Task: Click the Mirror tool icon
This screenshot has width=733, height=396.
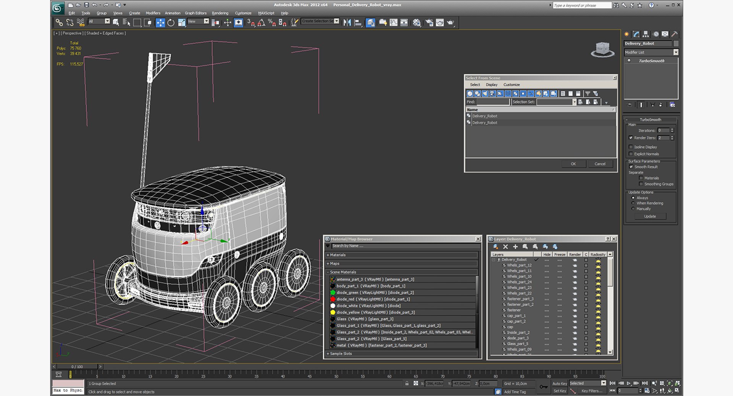Action: (347, 23)
